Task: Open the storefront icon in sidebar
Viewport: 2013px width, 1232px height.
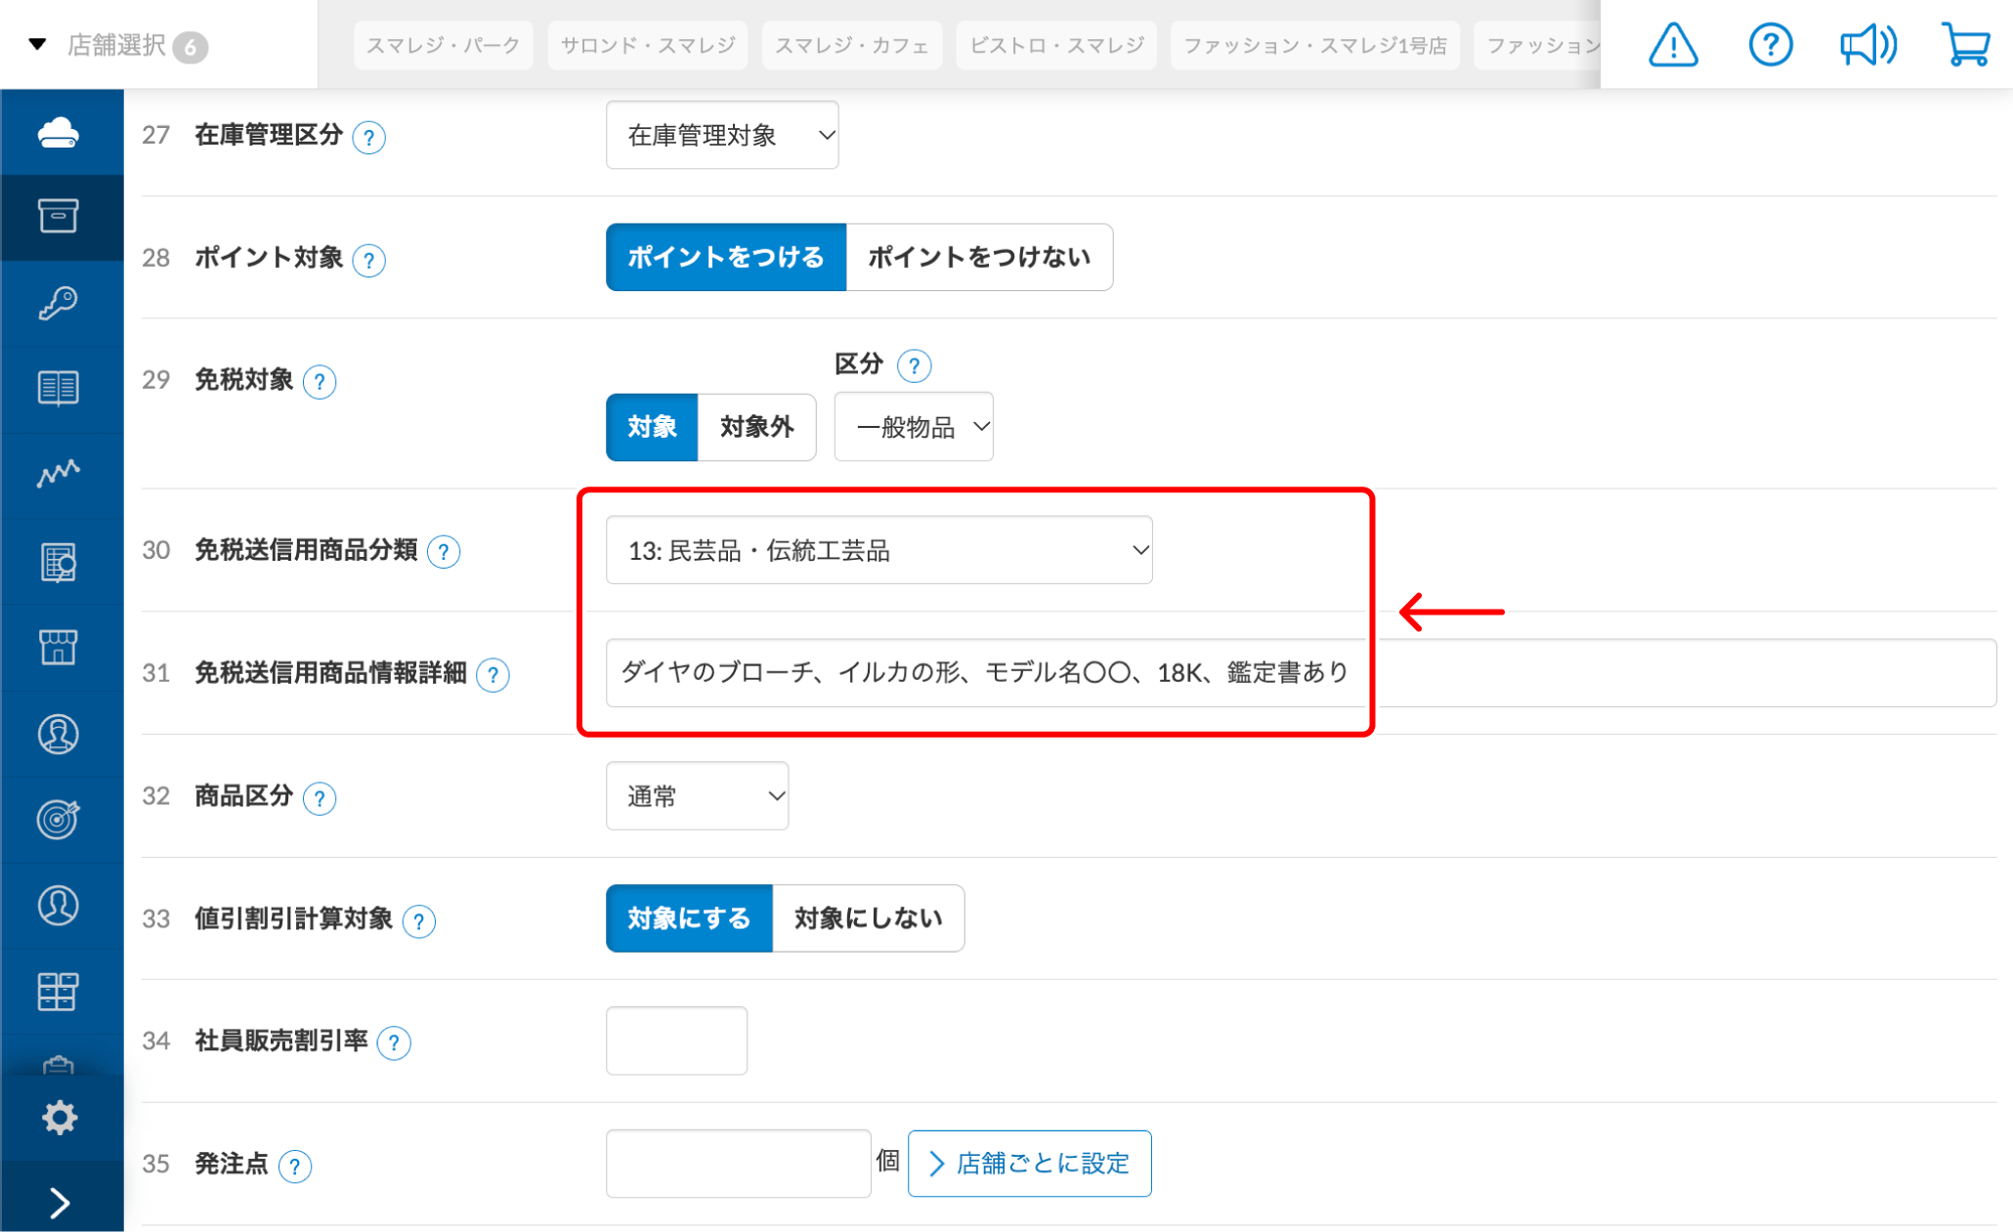Action: 59,647
